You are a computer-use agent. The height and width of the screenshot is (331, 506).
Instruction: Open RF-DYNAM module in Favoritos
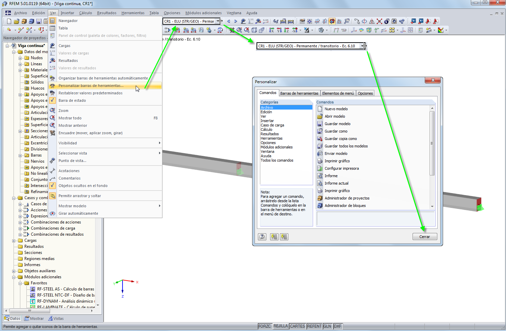(x=65, y=301)
